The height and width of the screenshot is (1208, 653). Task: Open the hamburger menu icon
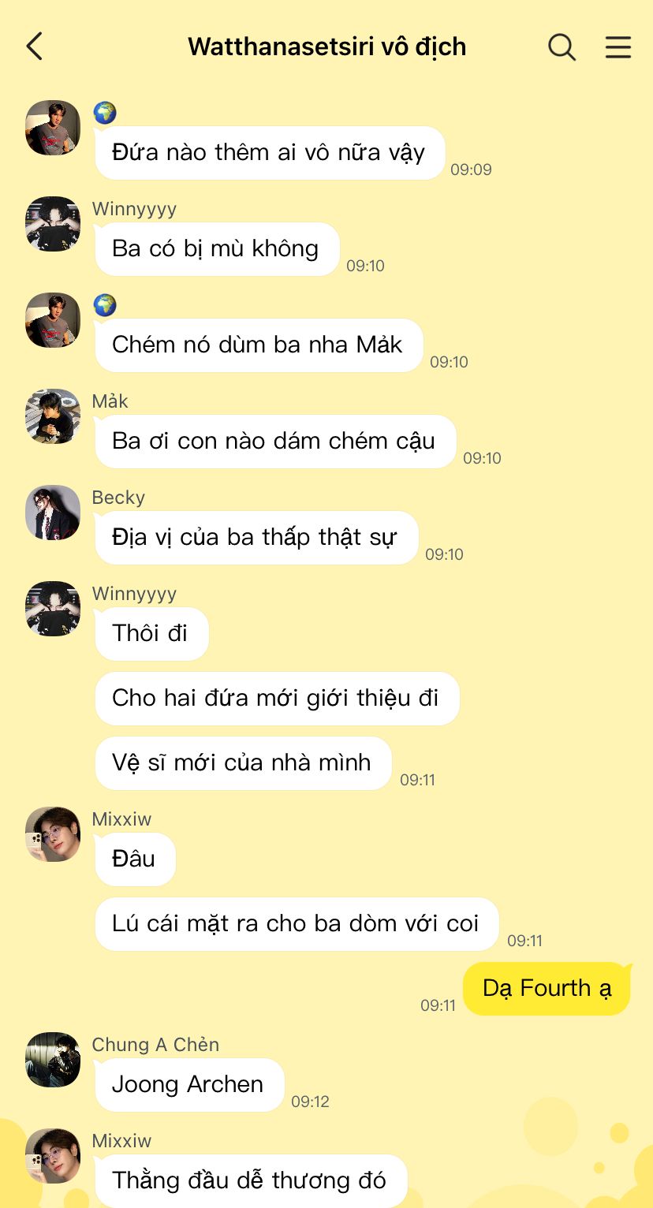click(x=618, y=47)
